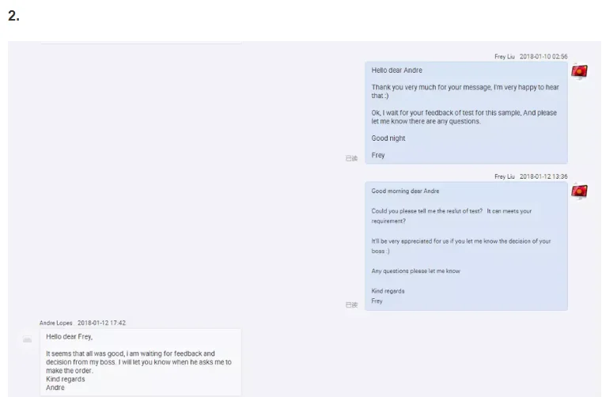The image size is (602, 397).
Task: Click 'Any questions please let me know' text
Action: click(415, 271)
